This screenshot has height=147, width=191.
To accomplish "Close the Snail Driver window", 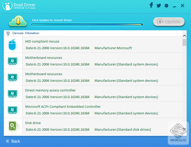I will pyautogui.click(x=183, y=5).
